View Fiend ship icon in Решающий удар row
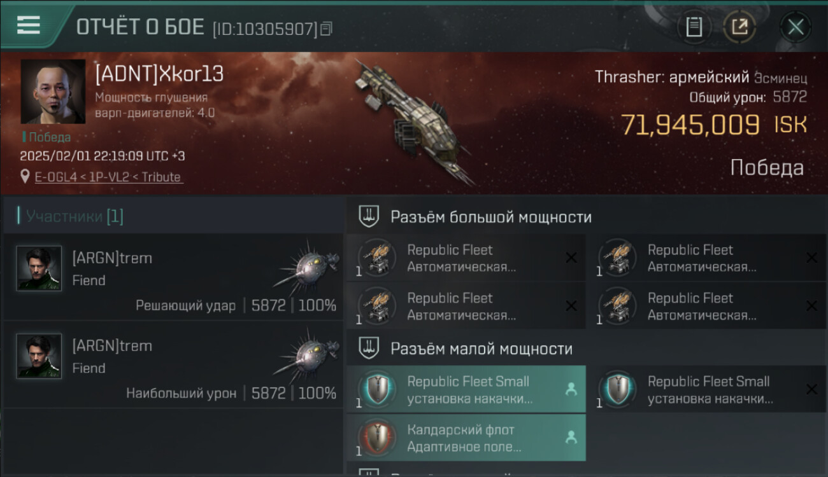Screen dimensions: 828x477 pyautogui.click(x=307, y=267)
